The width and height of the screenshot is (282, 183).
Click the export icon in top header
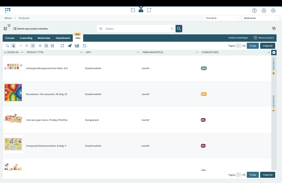tap(149, 10)
